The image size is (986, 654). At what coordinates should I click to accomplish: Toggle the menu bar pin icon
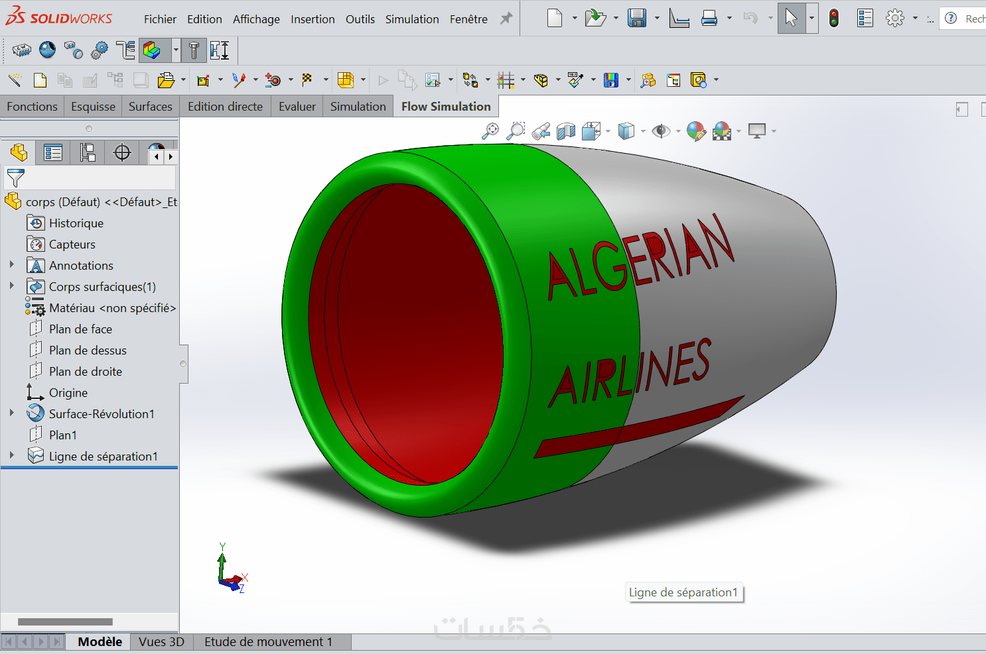pos(506,19)
